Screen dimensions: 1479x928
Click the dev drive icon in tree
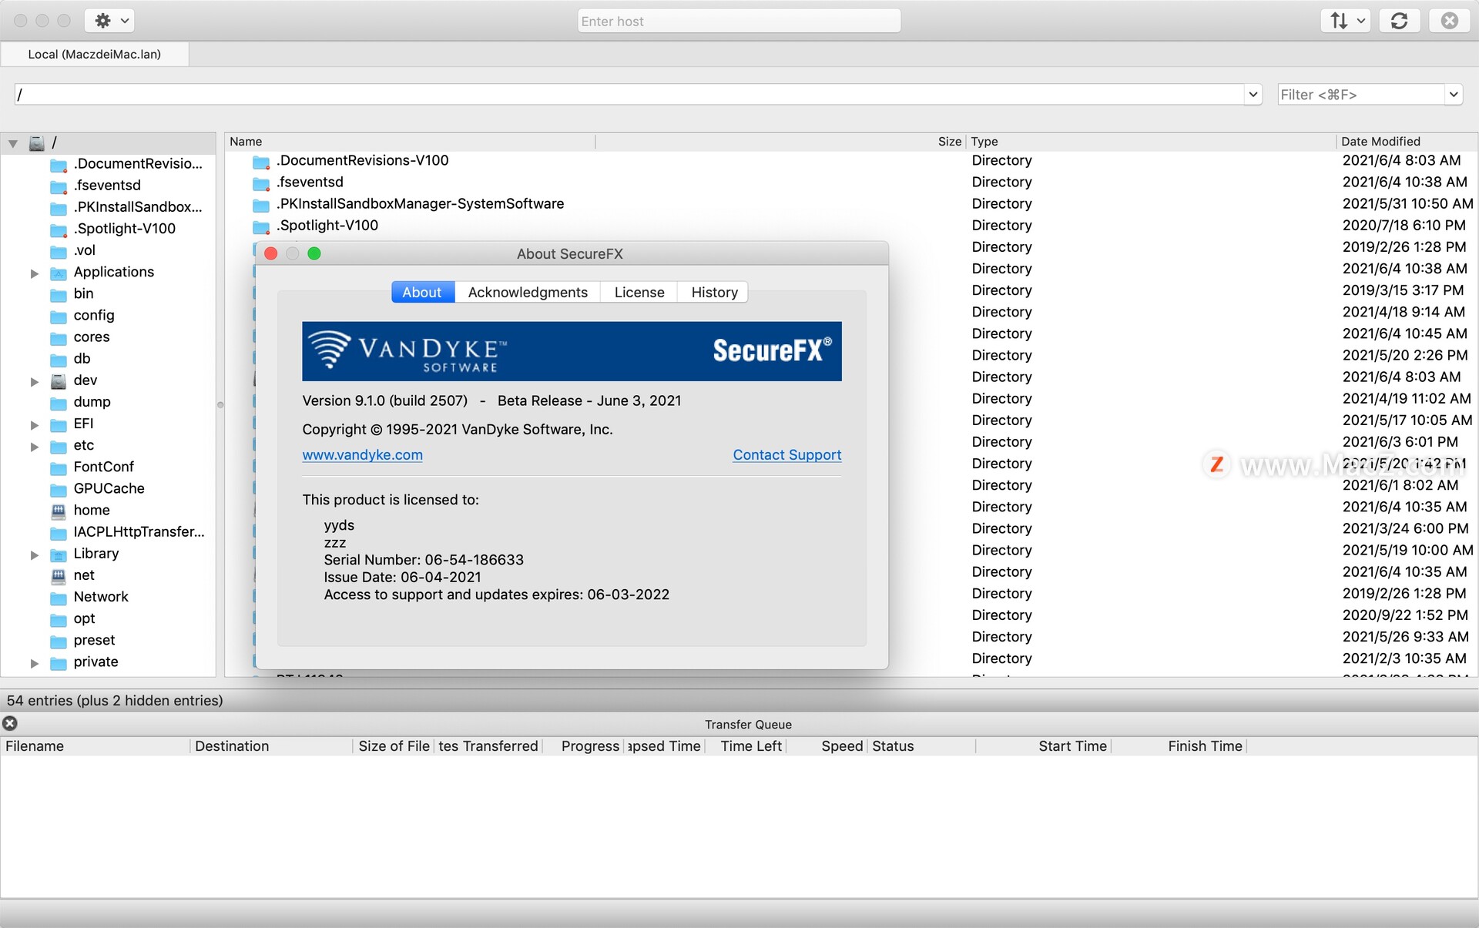pos(59,380)
